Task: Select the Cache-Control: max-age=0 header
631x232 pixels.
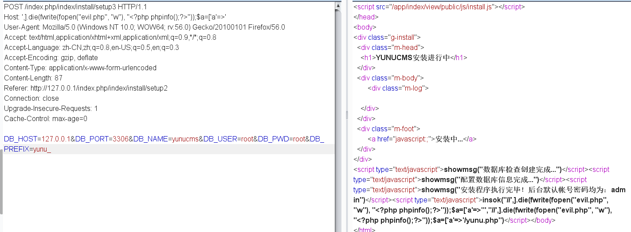Action: pos(46,119)
